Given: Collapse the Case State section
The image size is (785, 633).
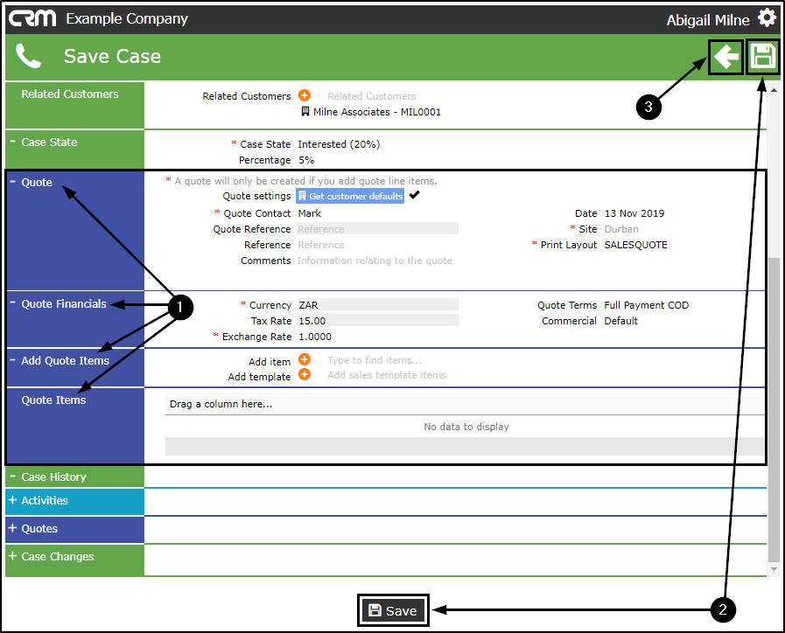Looking at the screenshot, I should pos(12,142).
